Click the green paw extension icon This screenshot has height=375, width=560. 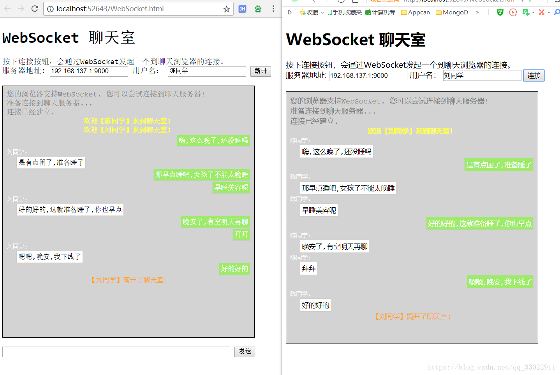[258, 9]
